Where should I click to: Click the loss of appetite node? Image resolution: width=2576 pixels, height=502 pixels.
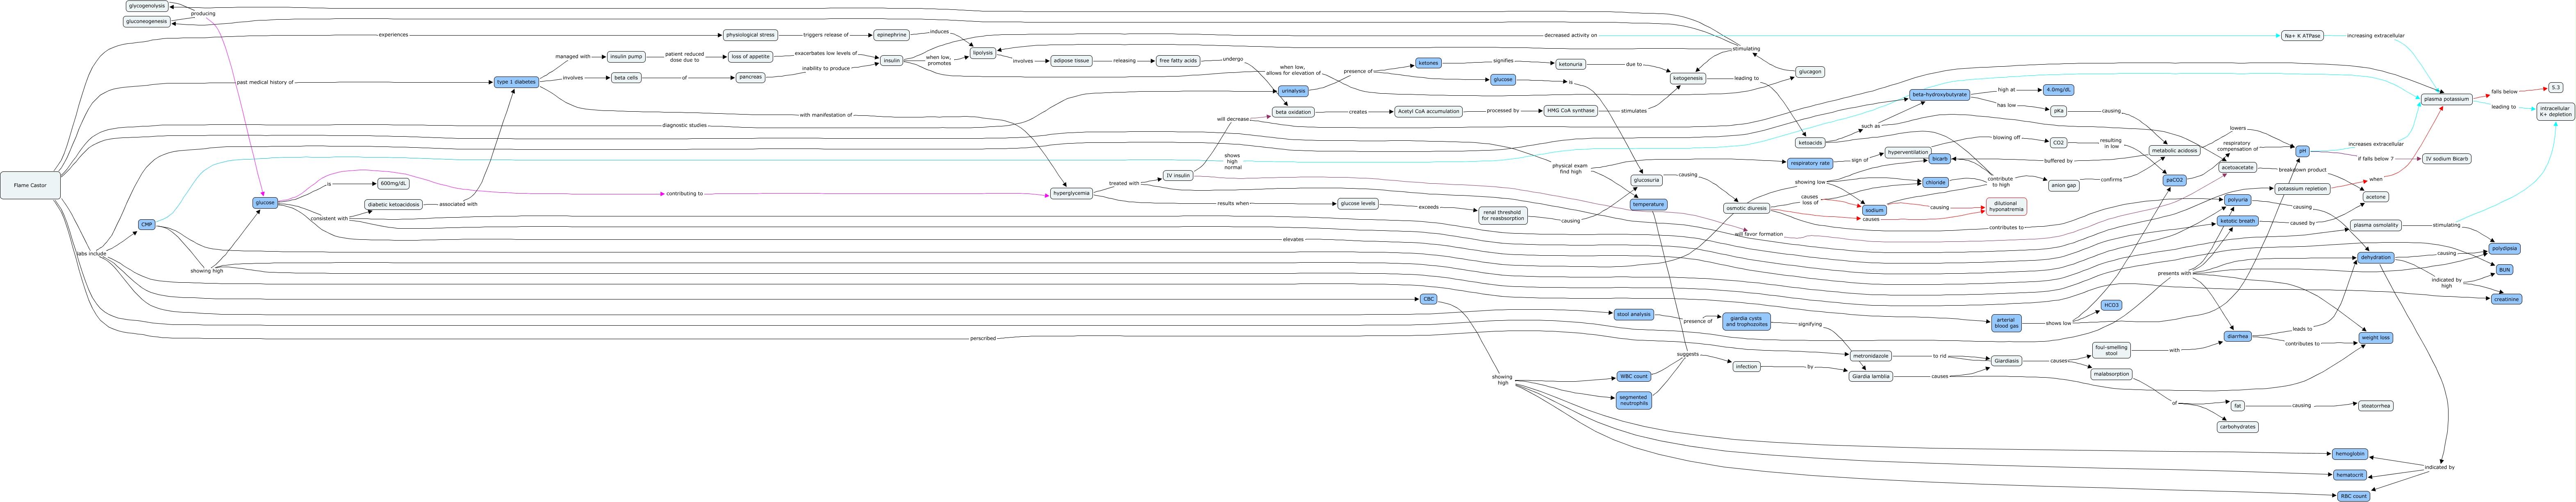[750, 57]
